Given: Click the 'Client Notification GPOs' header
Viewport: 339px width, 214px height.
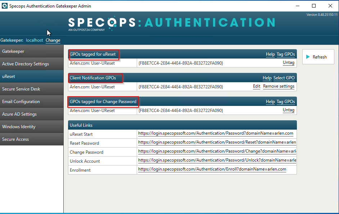Looking at the screenshot, I should coord(93,78).
